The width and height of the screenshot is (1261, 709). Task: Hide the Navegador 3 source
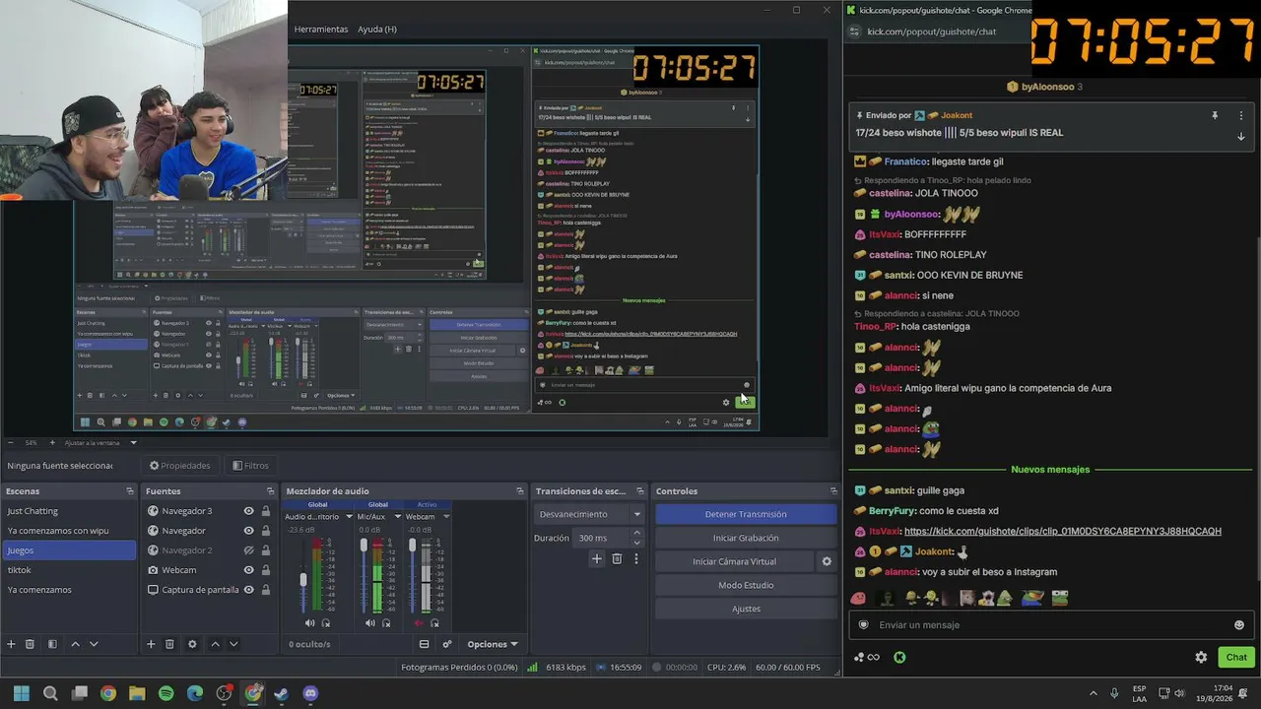pyautogui.click(x=249, y=511)
